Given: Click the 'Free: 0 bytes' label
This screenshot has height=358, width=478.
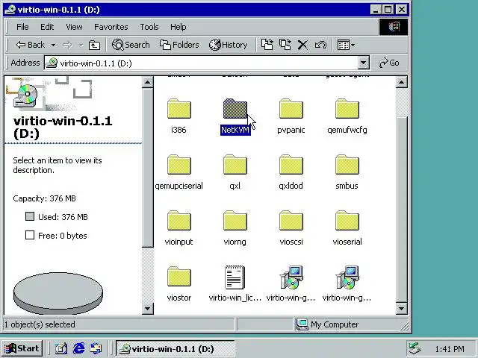Looking at the screenshot, I should click(x=63, y=236).
